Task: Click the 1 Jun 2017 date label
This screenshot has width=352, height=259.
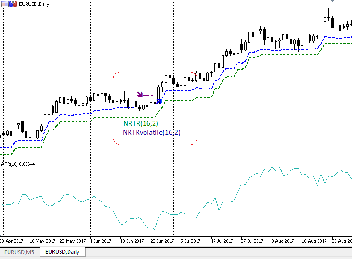Action: point(101,241)
